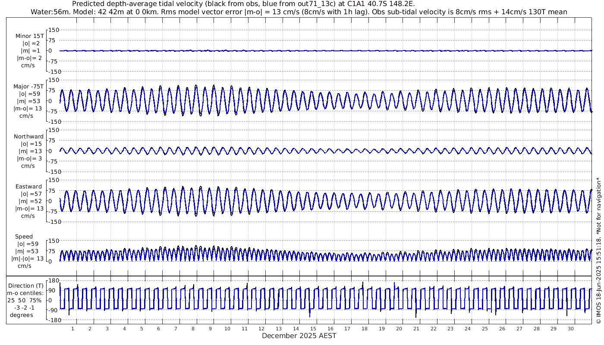Click the -180 label on the Direction axis

click(x=52, y=320)
